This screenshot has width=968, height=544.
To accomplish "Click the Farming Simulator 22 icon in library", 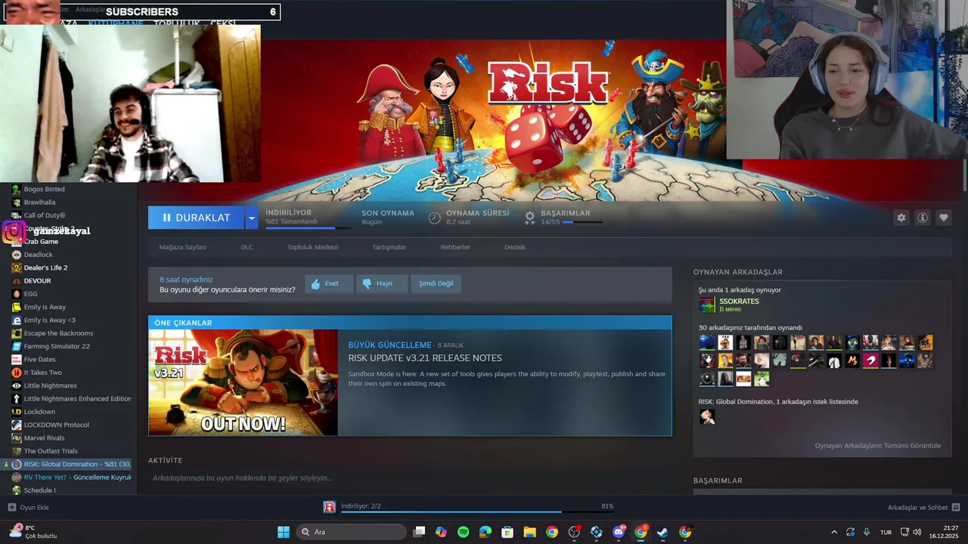I will [x=17, y=346].
